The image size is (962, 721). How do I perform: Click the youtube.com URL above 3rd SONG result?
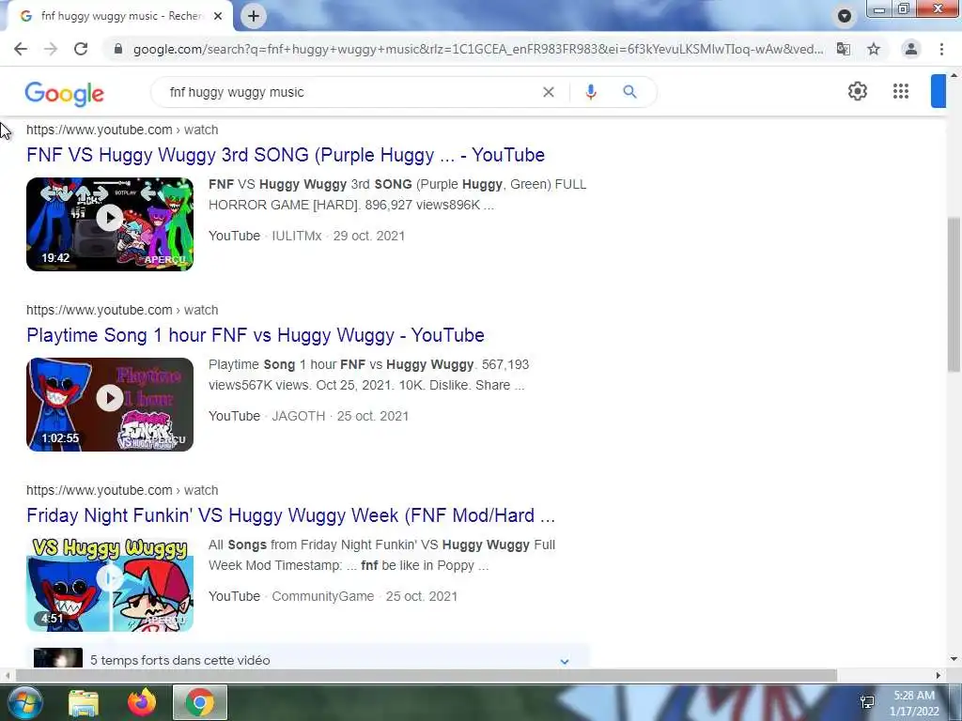122,130
